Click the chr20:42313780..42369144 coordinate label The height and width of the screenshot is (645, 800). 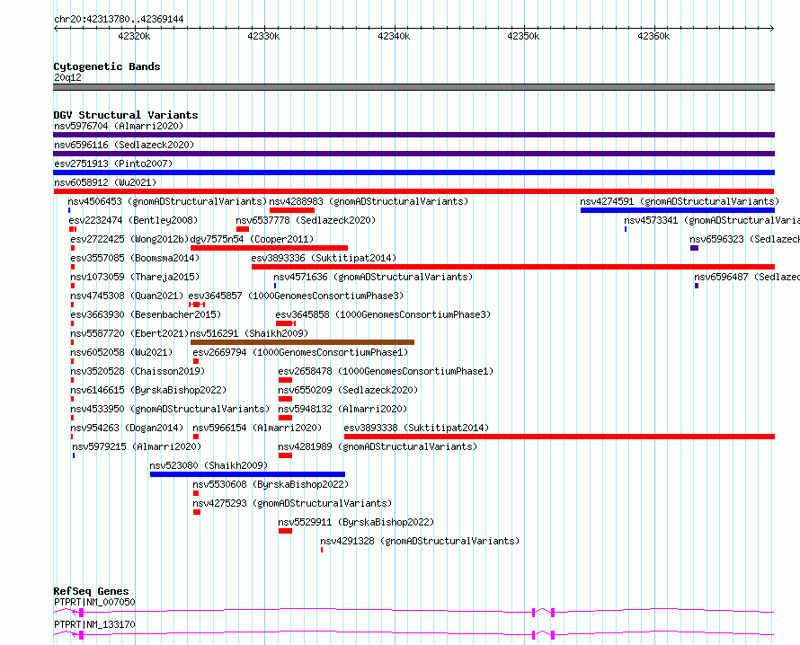[x=119, y=20]
